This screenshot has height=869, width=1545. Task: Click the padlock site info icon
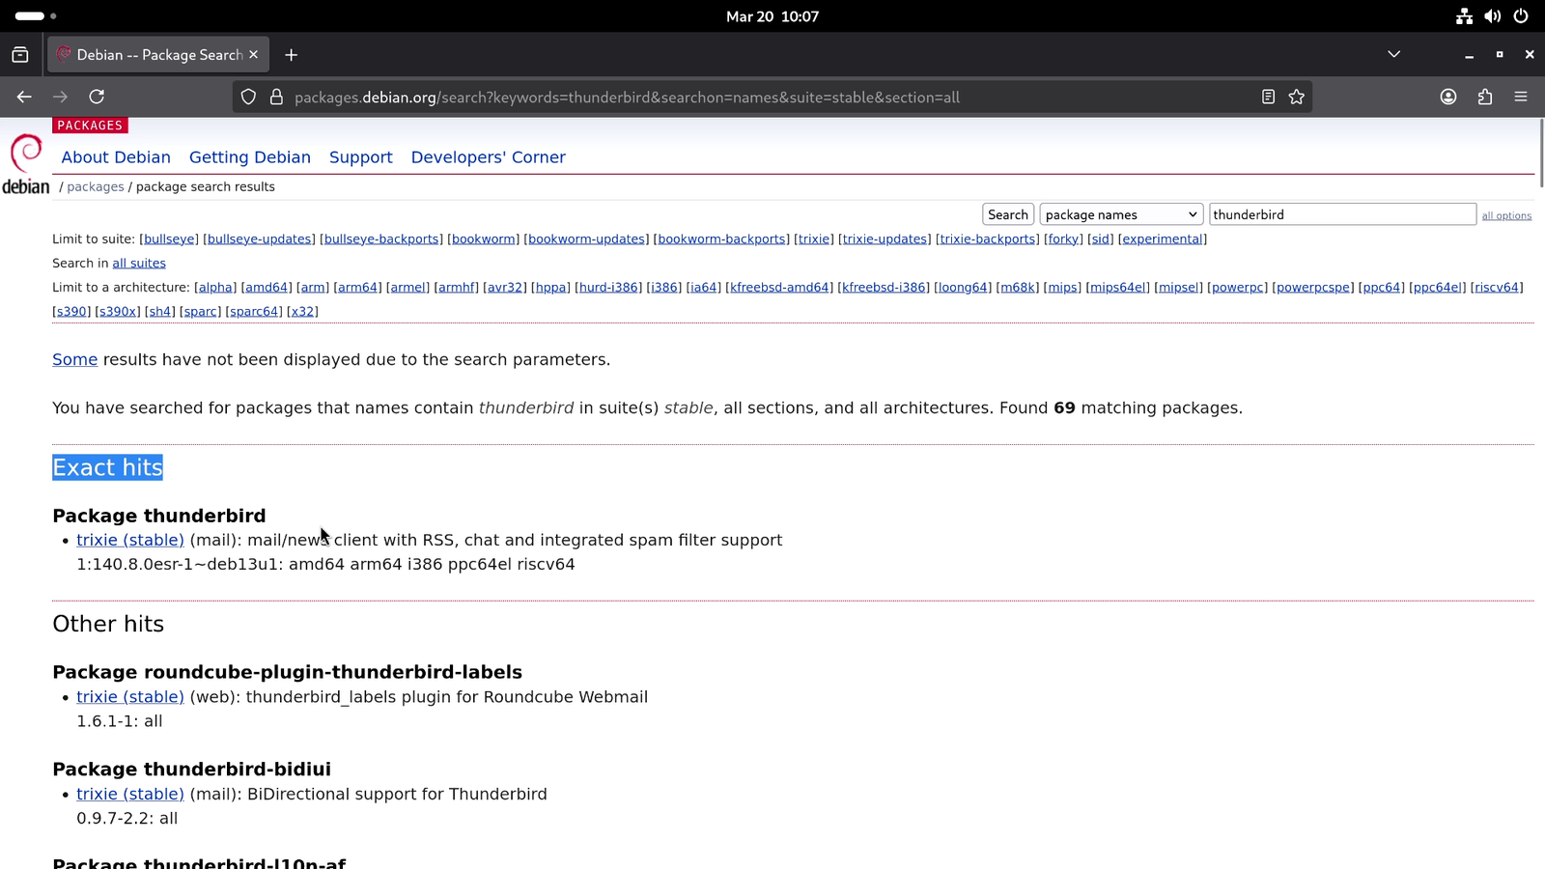tap(276, 98)
